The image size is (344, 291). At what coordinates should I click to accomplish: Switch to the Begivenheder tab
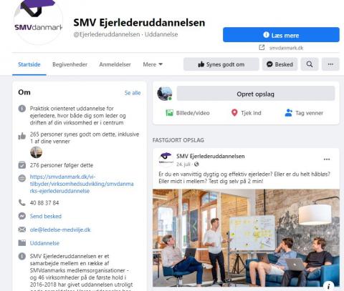(70, 64)
